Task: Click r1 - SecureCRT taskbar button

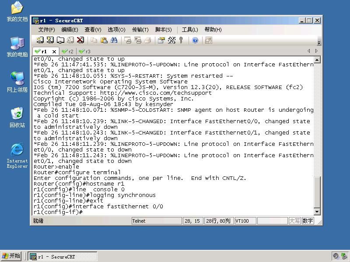Action: pyautogui.click(x=63, y=257)
